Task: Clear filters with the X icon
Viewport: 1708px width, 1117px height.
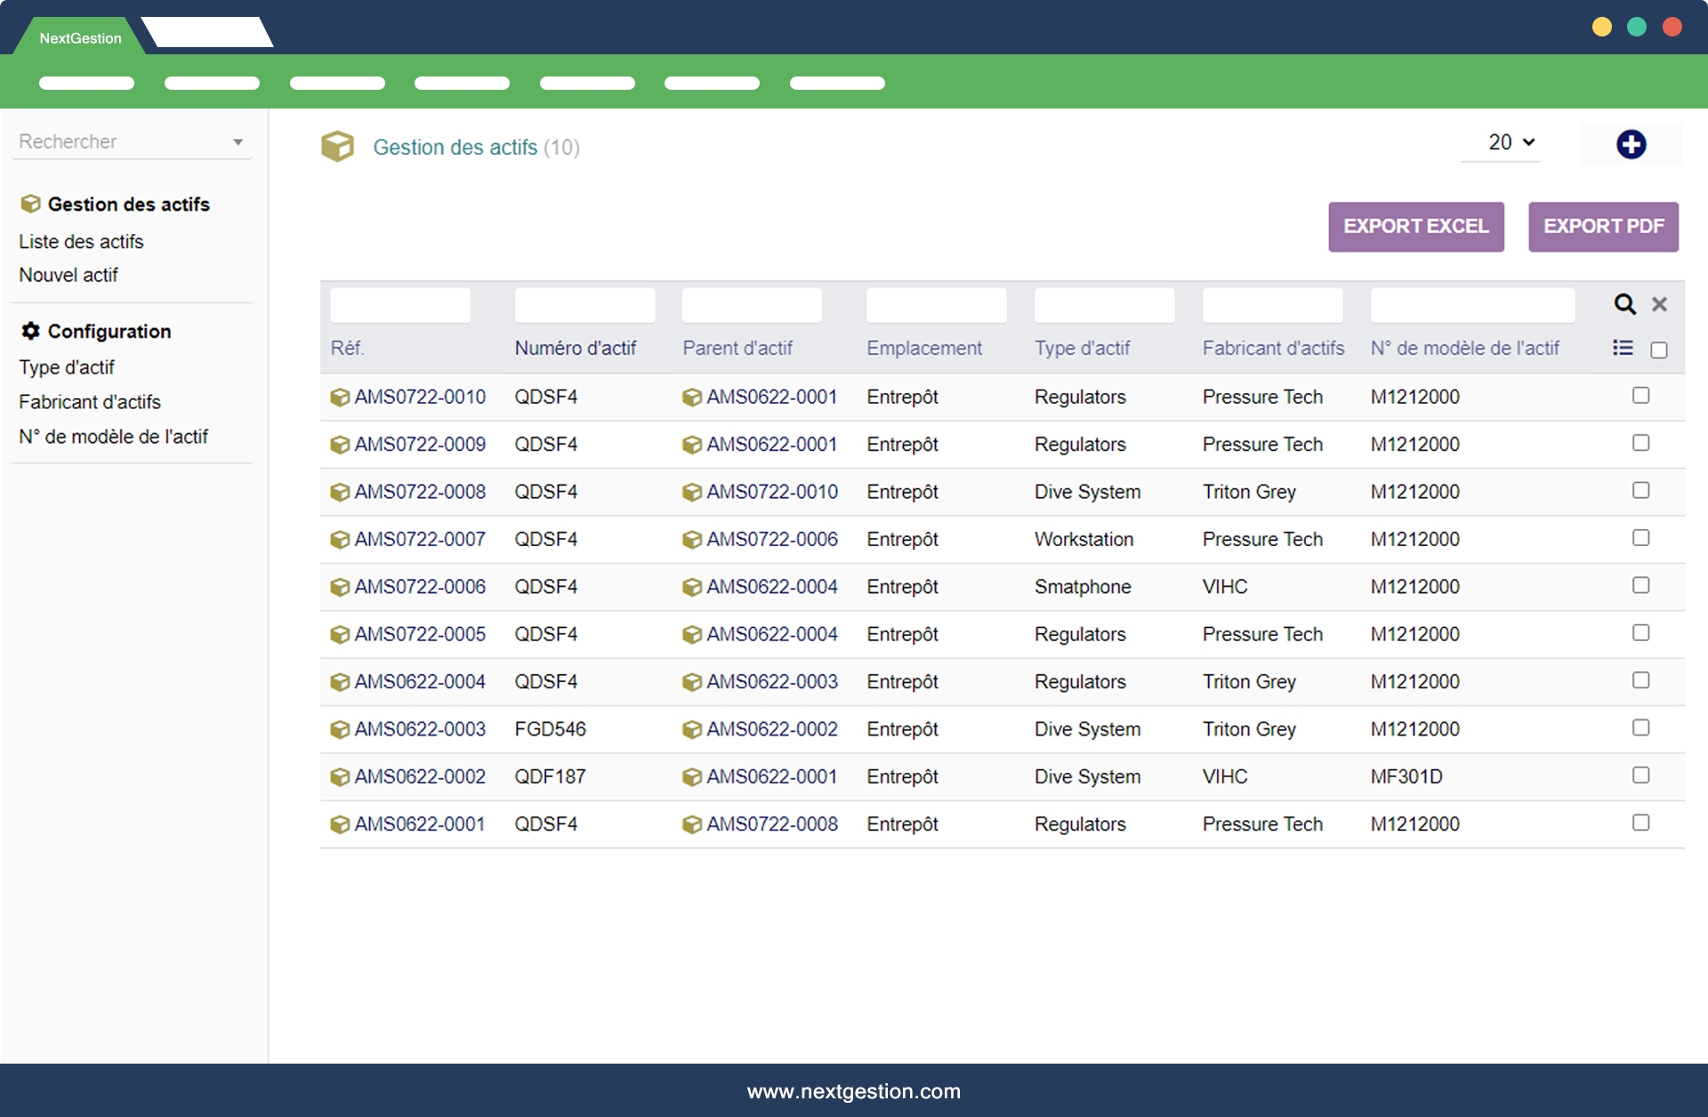Action: click(1659, 304)
